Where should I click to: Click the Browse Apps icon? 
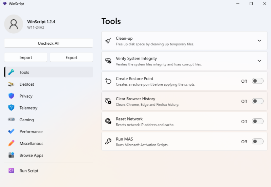pyautogui.click(x=12, y=155)
